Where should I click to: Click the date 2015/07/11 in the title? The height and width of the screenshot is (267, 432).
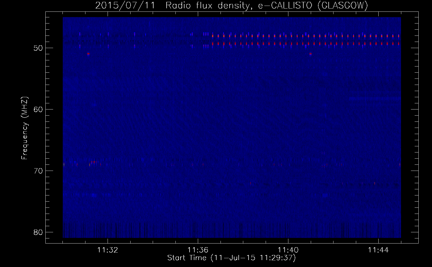click(x=125, y=5)
